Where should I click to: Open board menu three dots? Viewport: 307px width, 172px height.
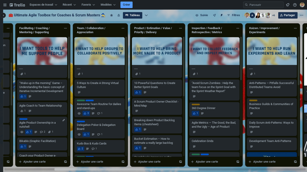point(302,15)
